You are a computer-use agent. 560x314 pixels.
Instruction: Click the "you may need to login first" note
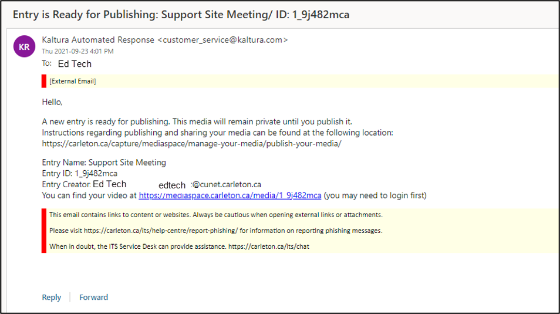(x=375, y=195)
